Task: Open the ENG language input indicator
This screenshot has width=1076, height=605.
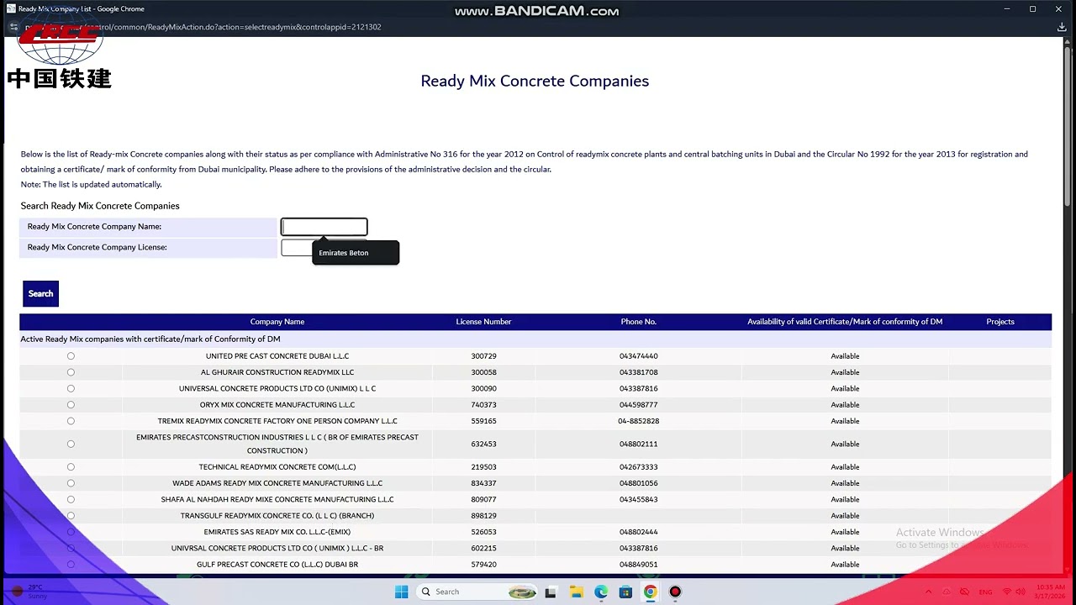Action: point(985,592)
